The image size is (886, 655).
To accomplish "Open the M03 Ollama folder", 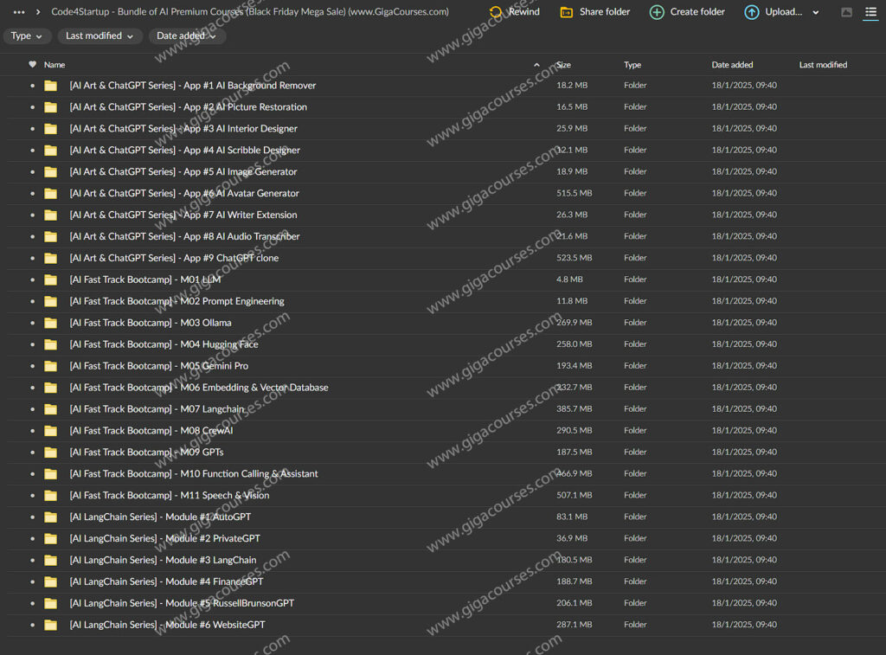I will coord(150,323).
